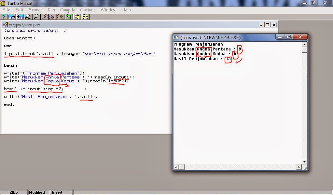The image size is (333, 195).
Task: Minimize the Turbo Pascal main window
Action: click(x=305, y=3)
